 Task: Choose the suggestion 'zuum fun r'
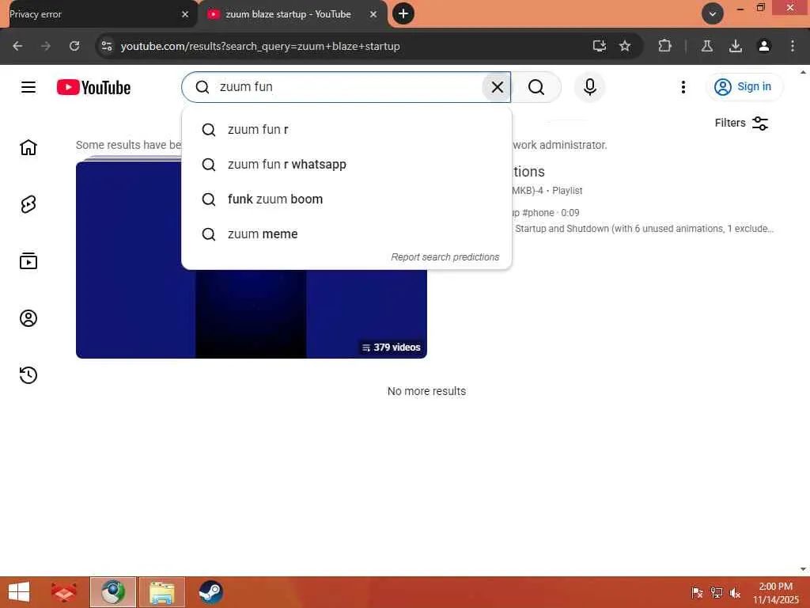pos(346,130)
